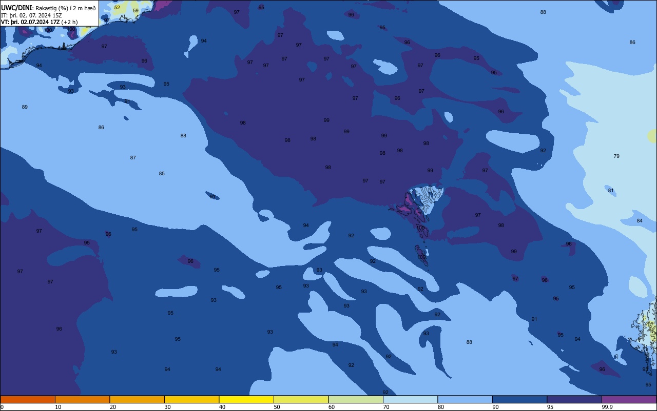Click the dark indigo 95–99.9 legend swatch
This screenshot has width=657, height=411.
tap(574, 399)
